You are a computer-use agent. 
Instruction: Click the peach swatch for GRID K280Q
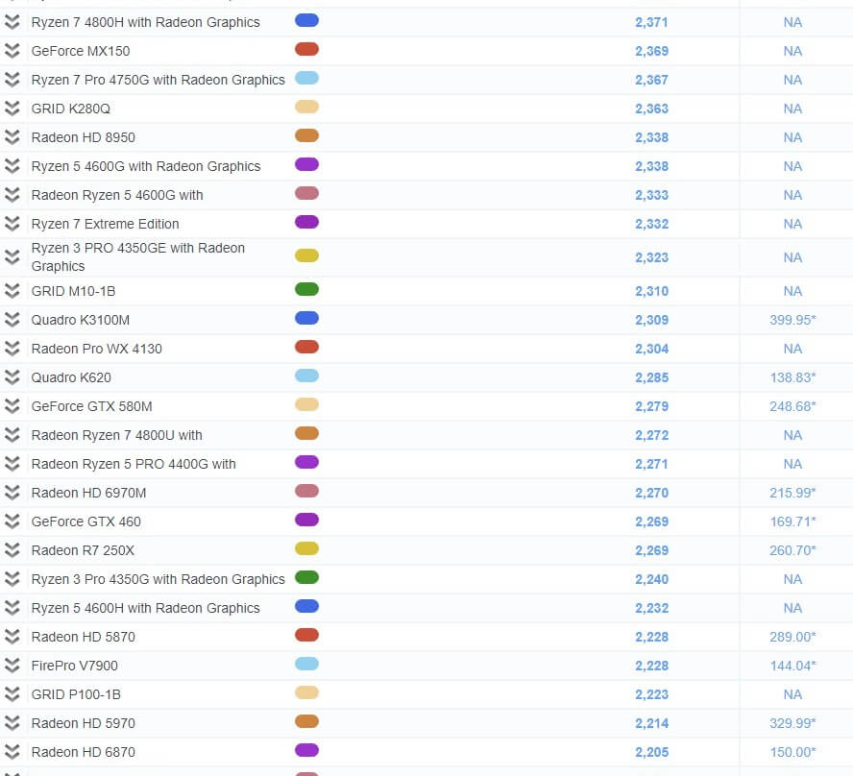pyautogui.click(x=306, y=108)
